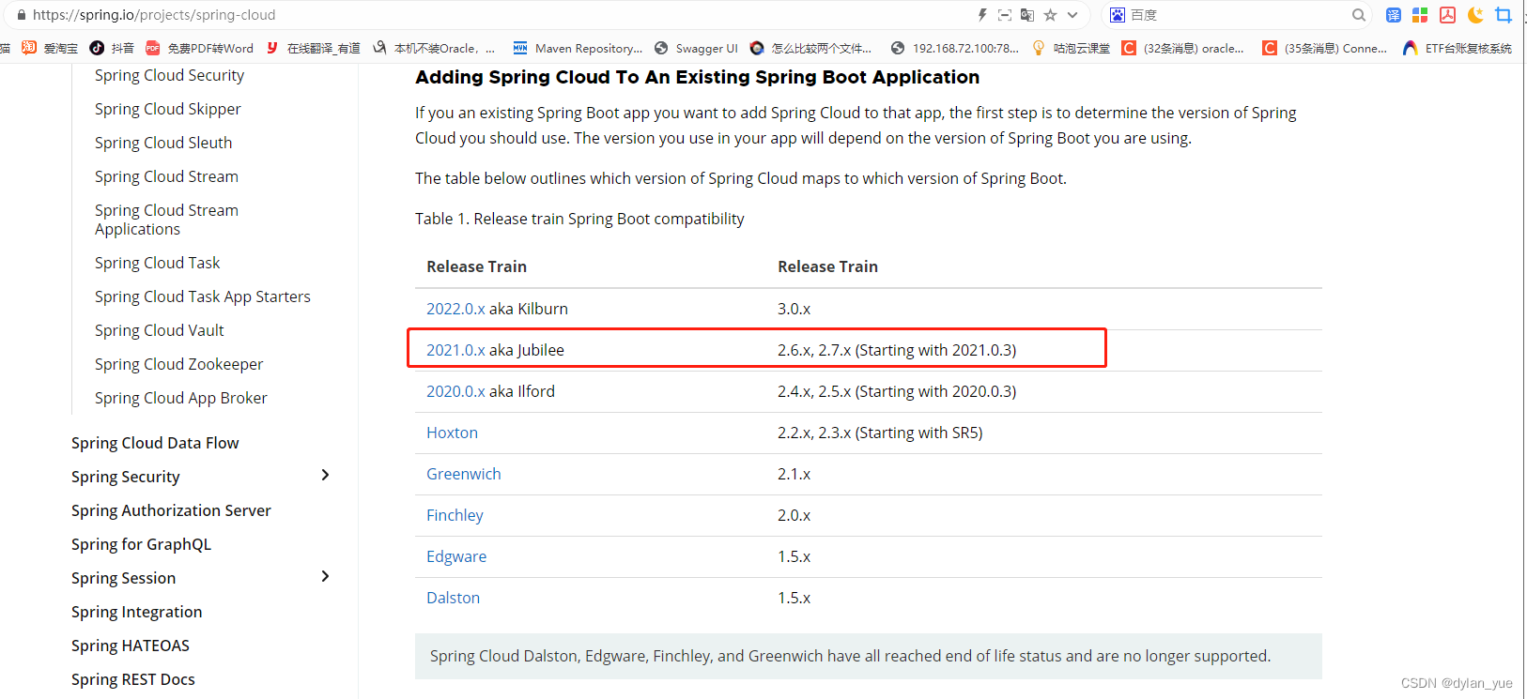Go to Spring Cloud Vault
1527x699 pixels.
(x=160, y=330)
